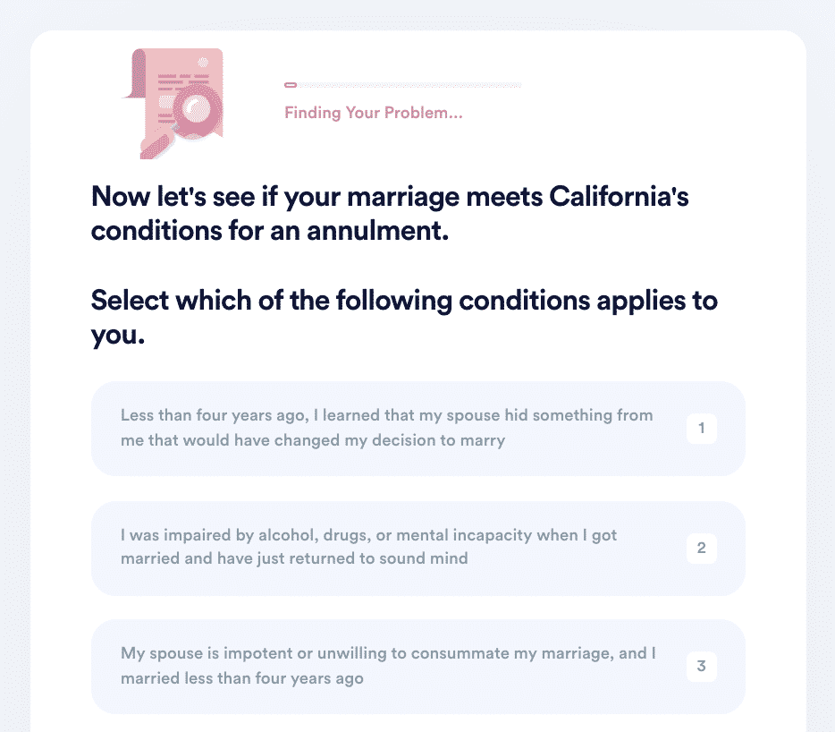Click 'married less than four years ago' text

tap(241, 678)
